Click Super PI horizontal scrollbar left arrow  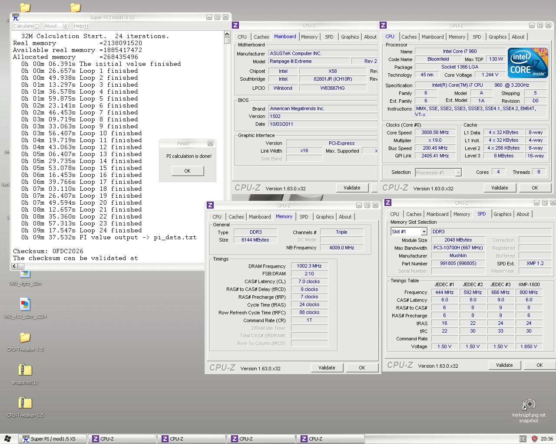[x=15, y=266]
